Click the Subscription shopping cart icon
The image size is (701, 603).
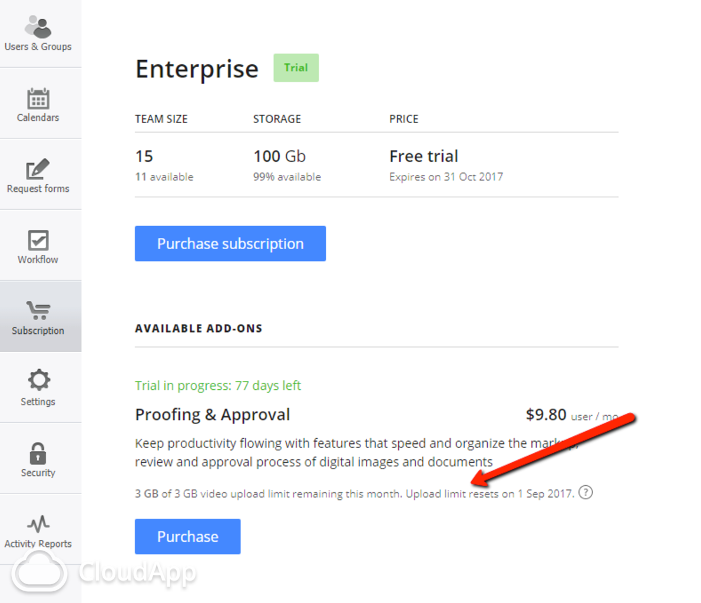[x=38, y=310]
